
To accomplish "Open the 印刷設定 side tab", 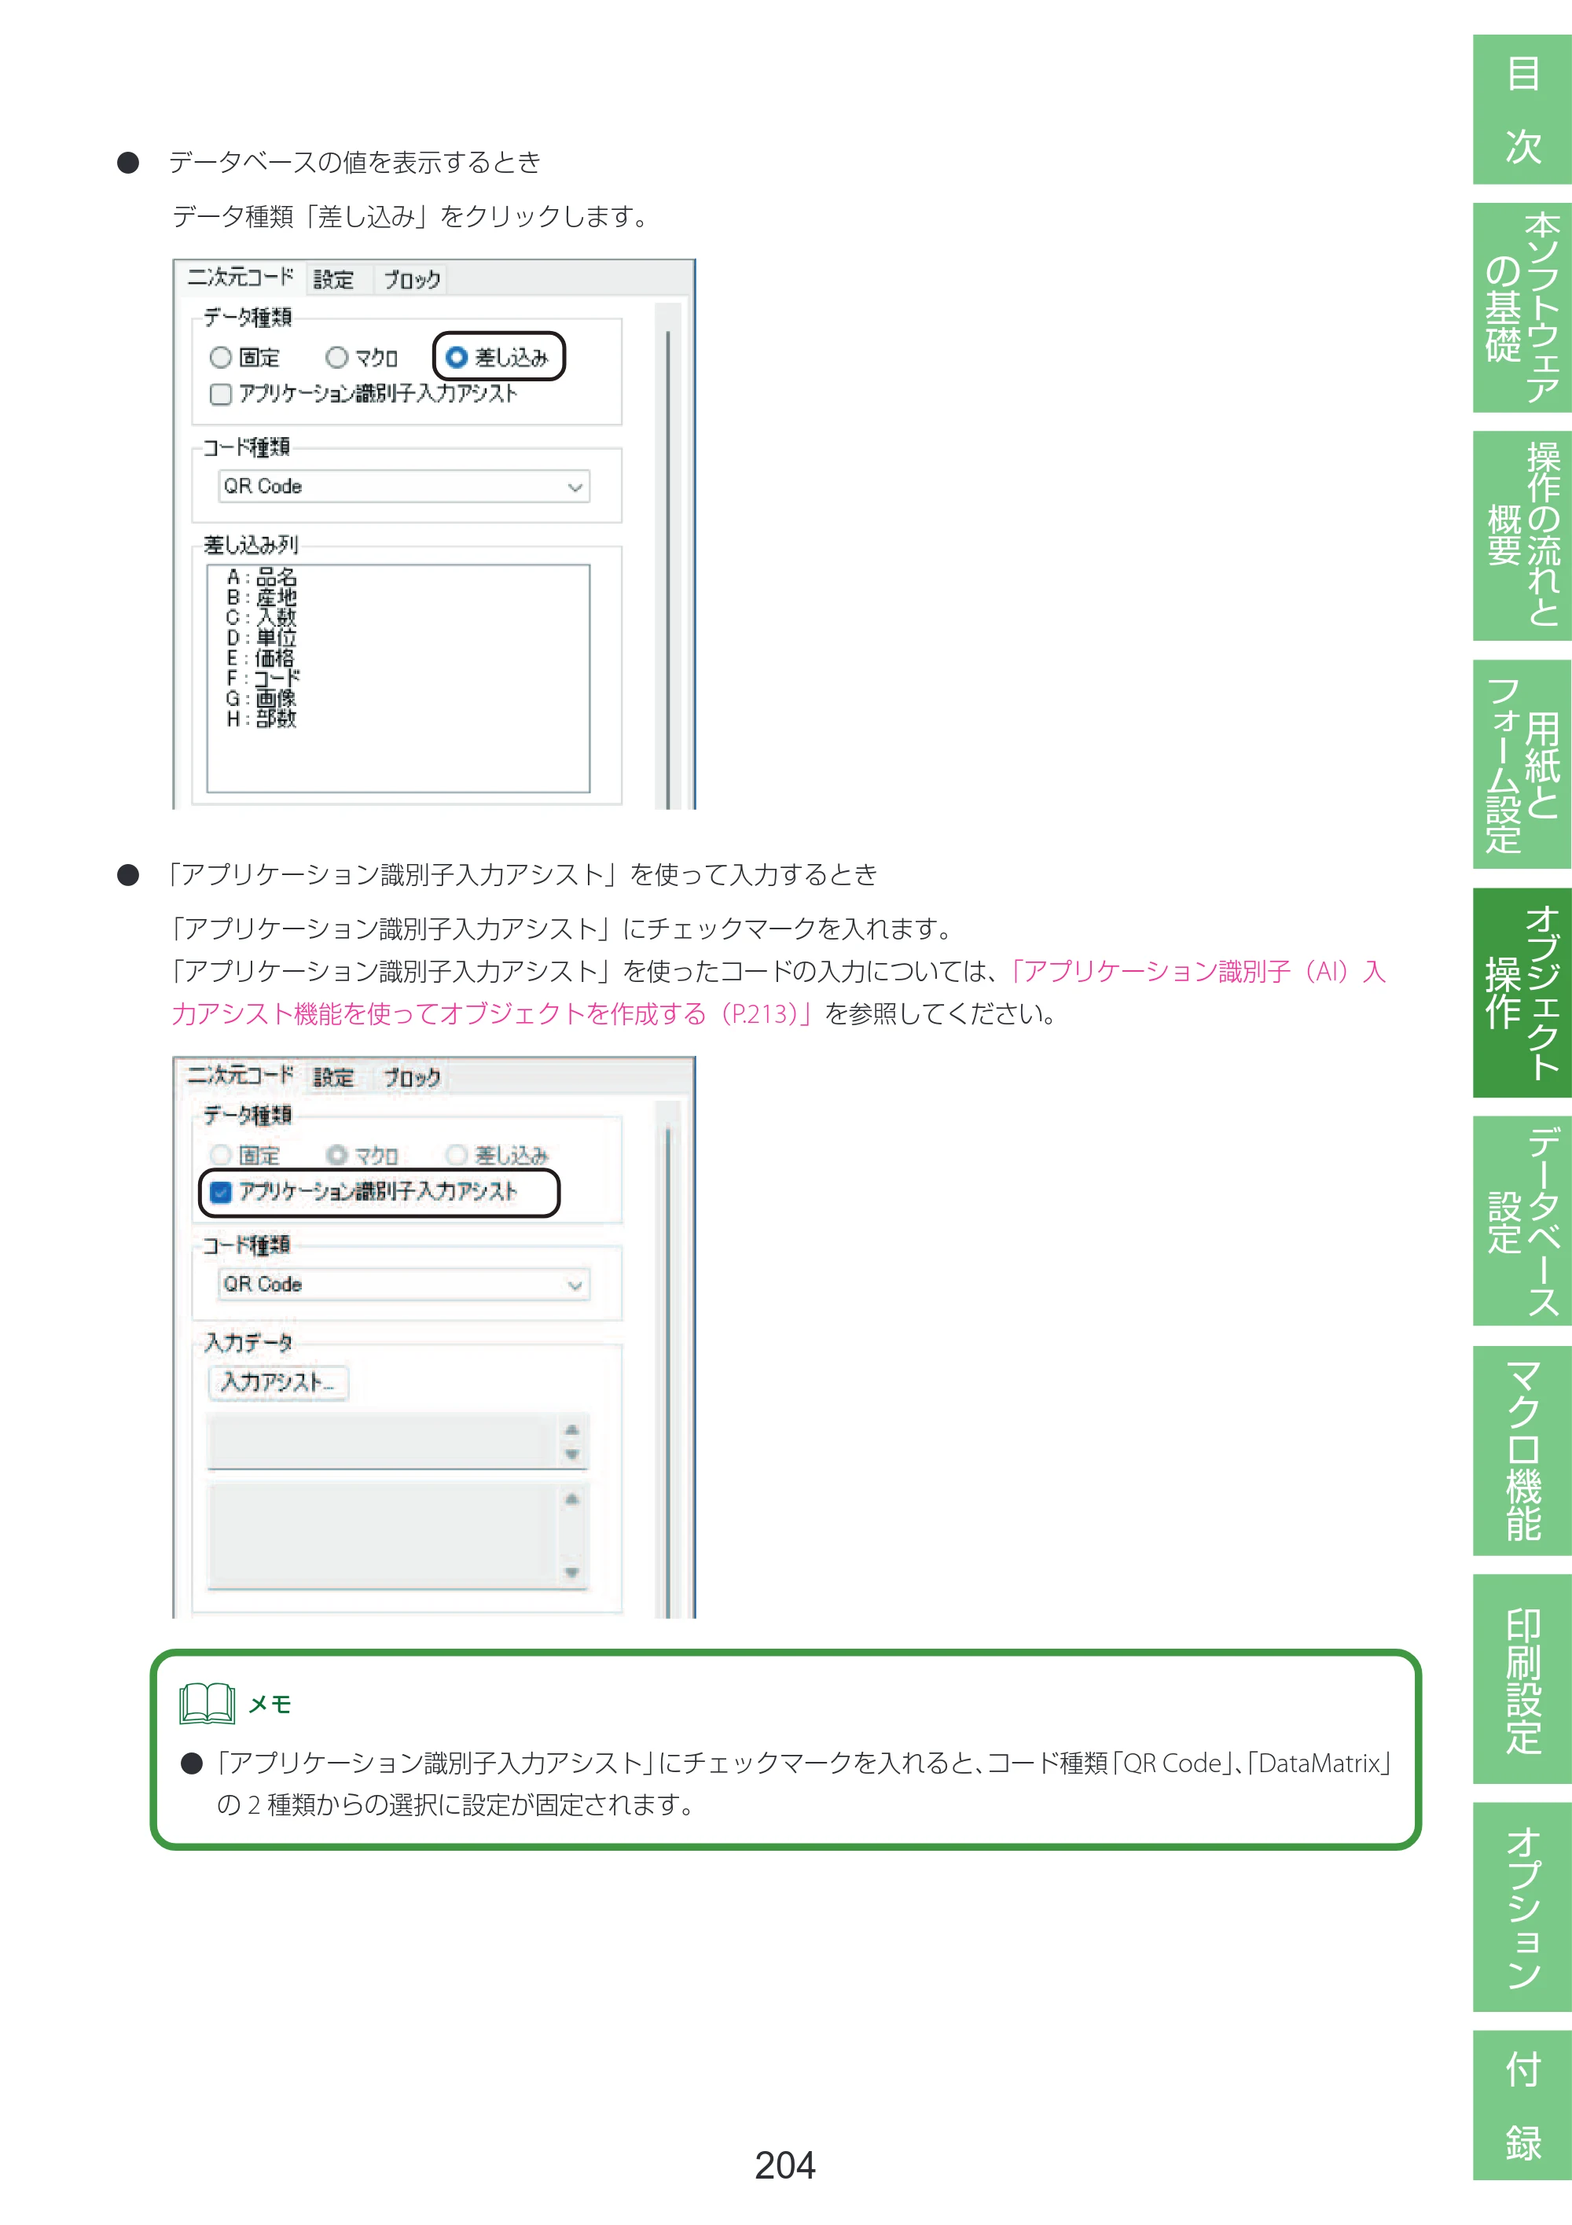I will pyautogui.click(x=1522, y=1679).
